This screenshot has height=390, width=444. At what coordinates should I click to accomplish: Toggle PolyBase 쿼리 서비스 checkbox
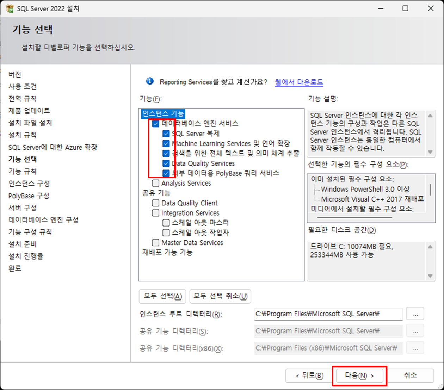click(x=166, y=173)
